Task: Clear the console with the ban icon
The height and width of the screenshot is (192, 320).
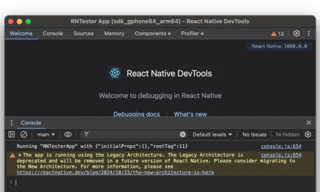Action: (x=24, y=134)
